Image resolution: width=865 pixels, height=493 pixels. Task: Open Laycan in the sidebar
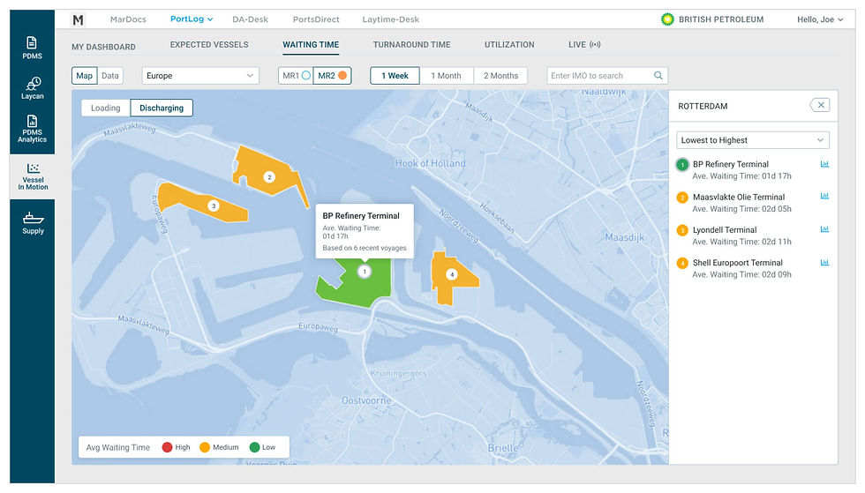click(x=32, y=88)
